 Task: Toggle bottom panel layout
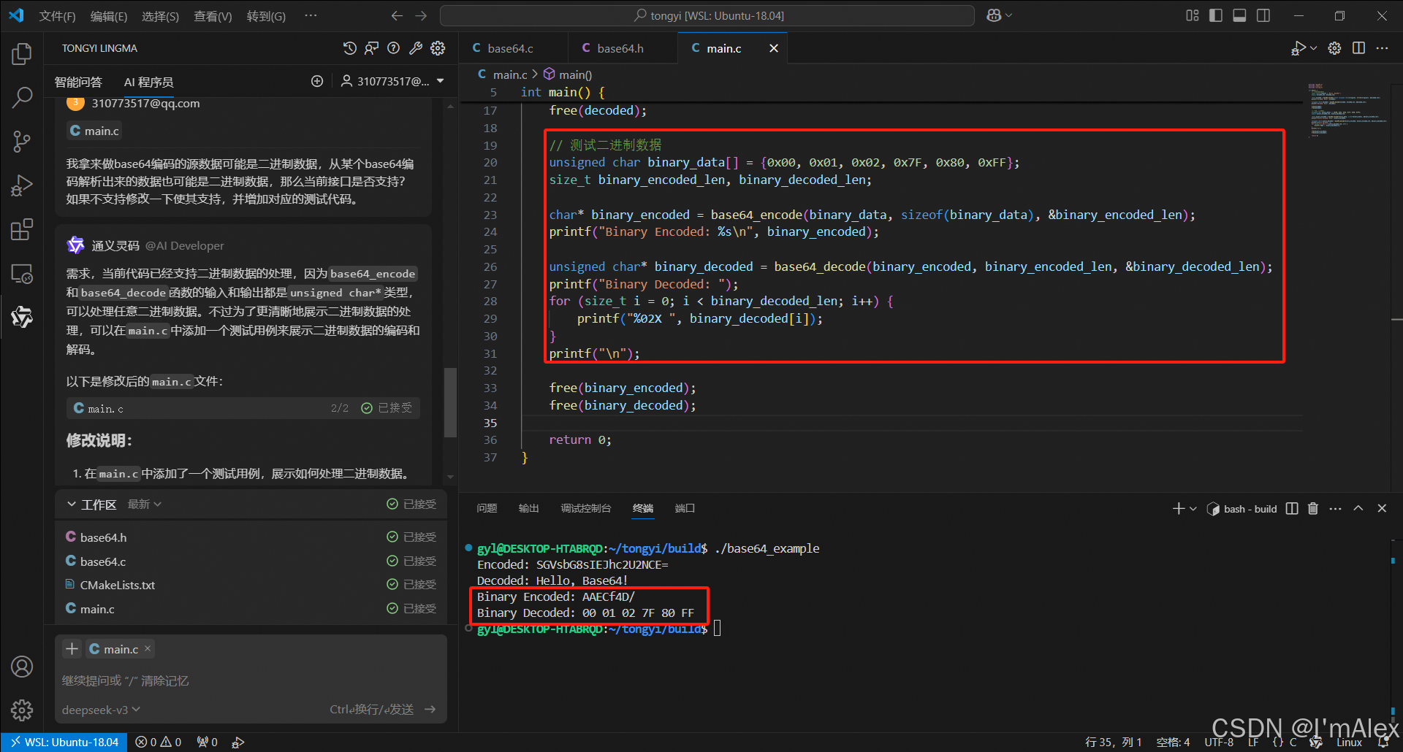pos(1239,15)
